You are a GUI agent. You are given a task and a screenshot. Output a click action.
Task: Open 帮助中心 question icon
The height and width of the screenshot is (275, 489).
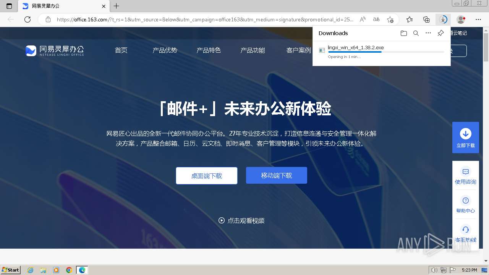pos(465,201)
